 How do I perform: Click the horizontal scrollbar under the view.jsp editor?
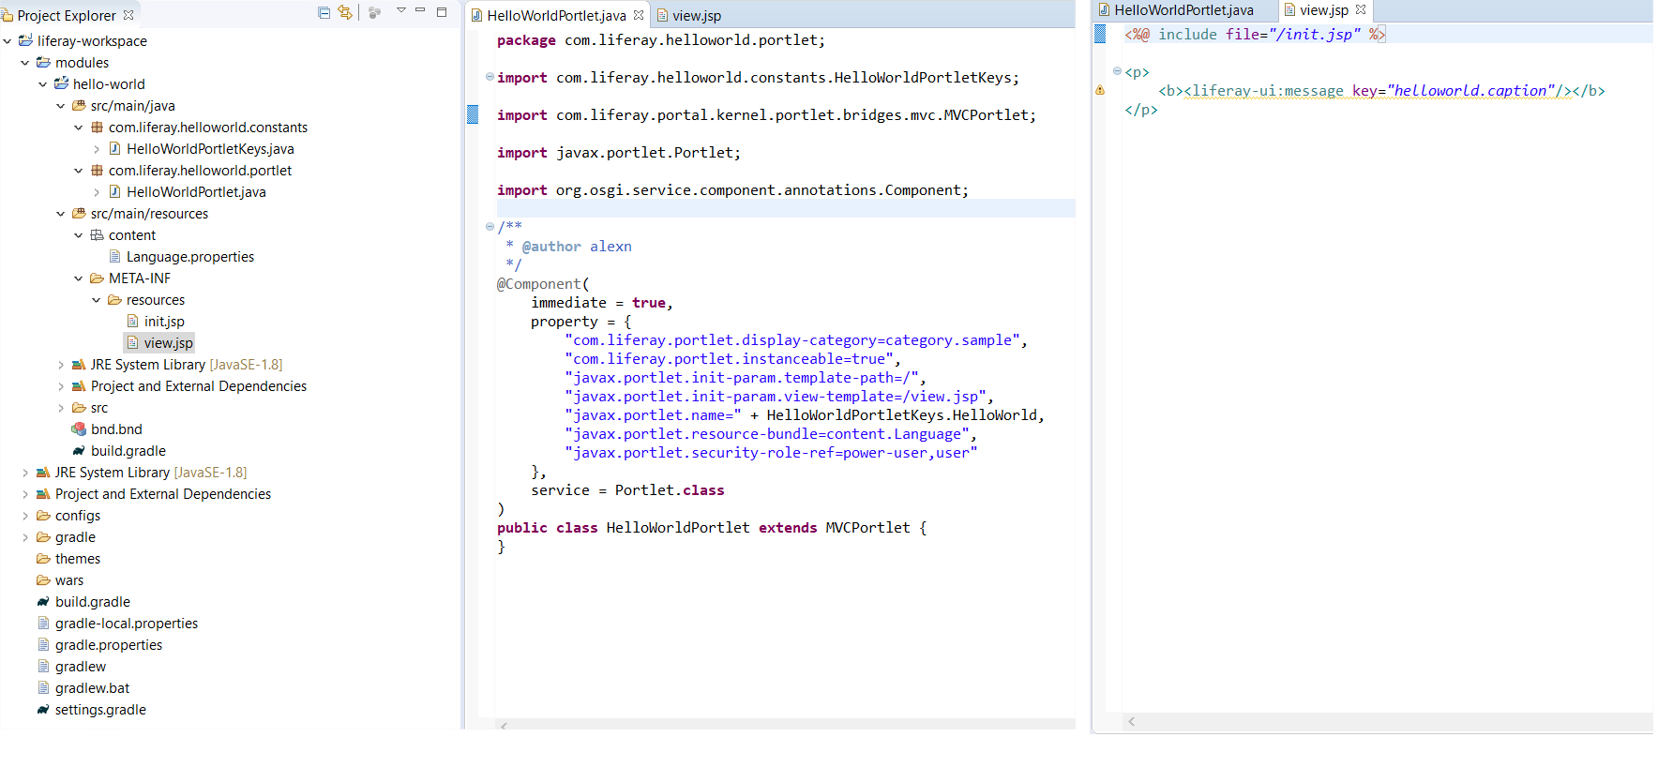click(1388, 721)
